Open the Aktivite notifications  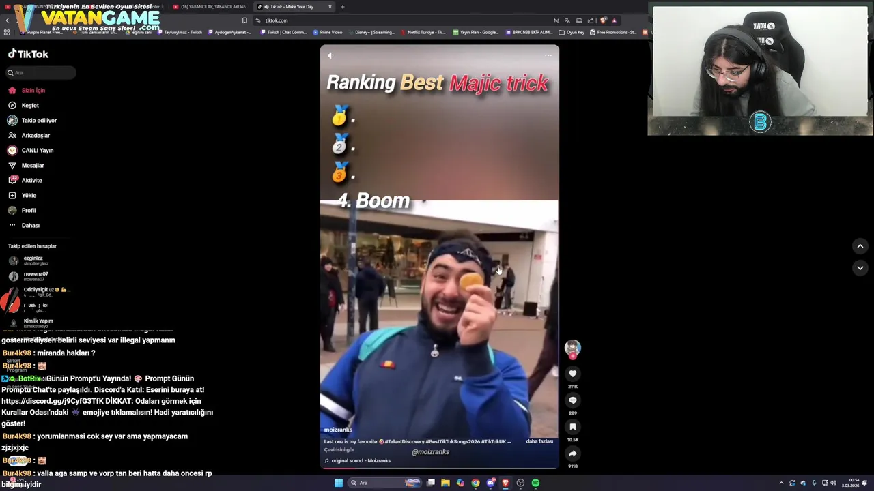click(25, 180)
